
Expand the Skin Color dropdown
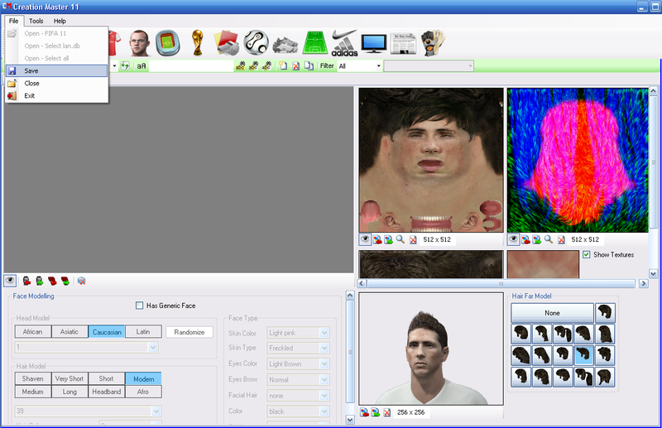(324, 333)
